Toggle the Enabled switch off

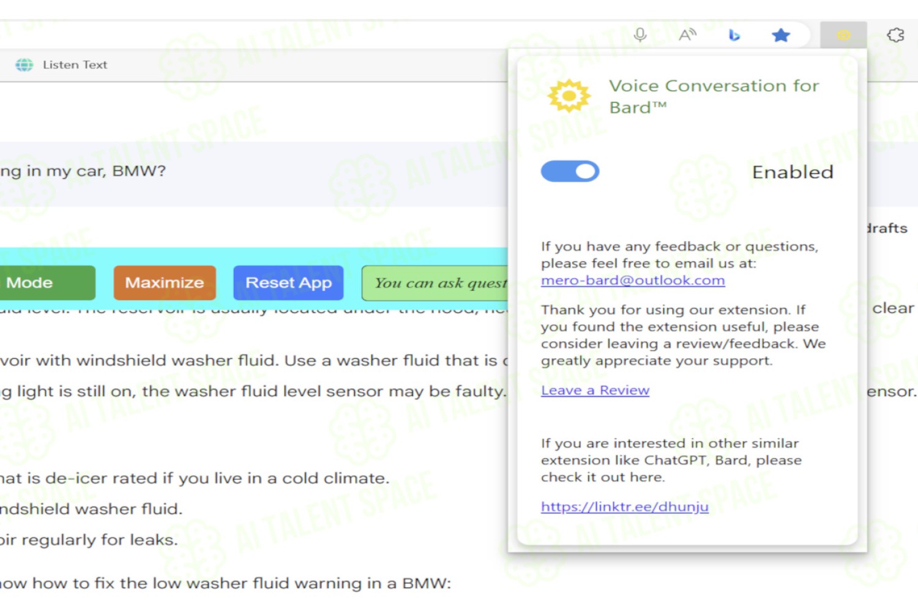point(570,171)
